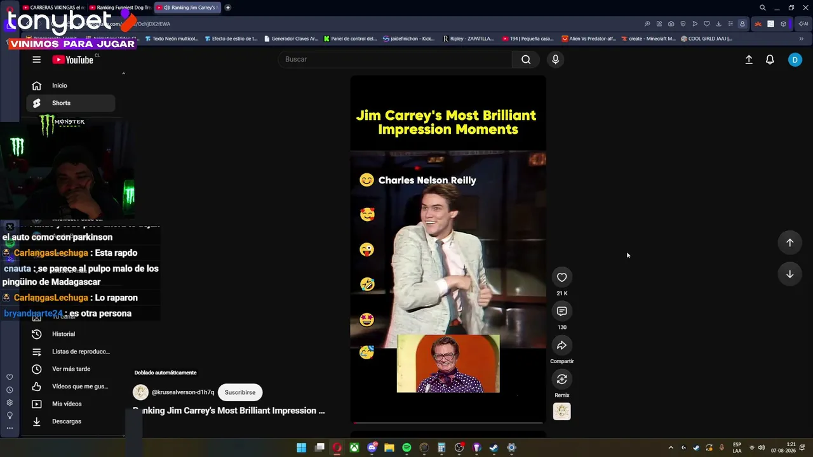The image size is (813, 457).
Task: Open the 194 Pequeña casa bookmark
Action: [x=528, y=39]
